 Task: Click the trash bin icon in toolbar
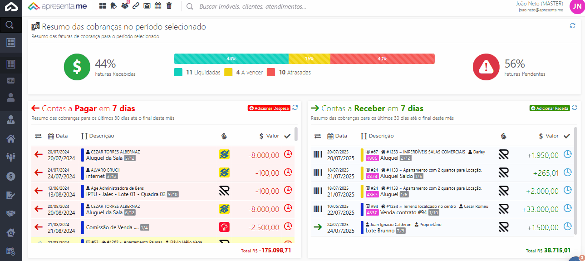coord(169,6)
